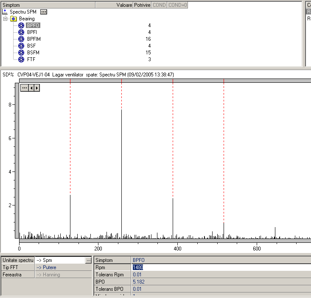Select the BPFIM bearing icon
311x298 pixels.
pos(21,39)
